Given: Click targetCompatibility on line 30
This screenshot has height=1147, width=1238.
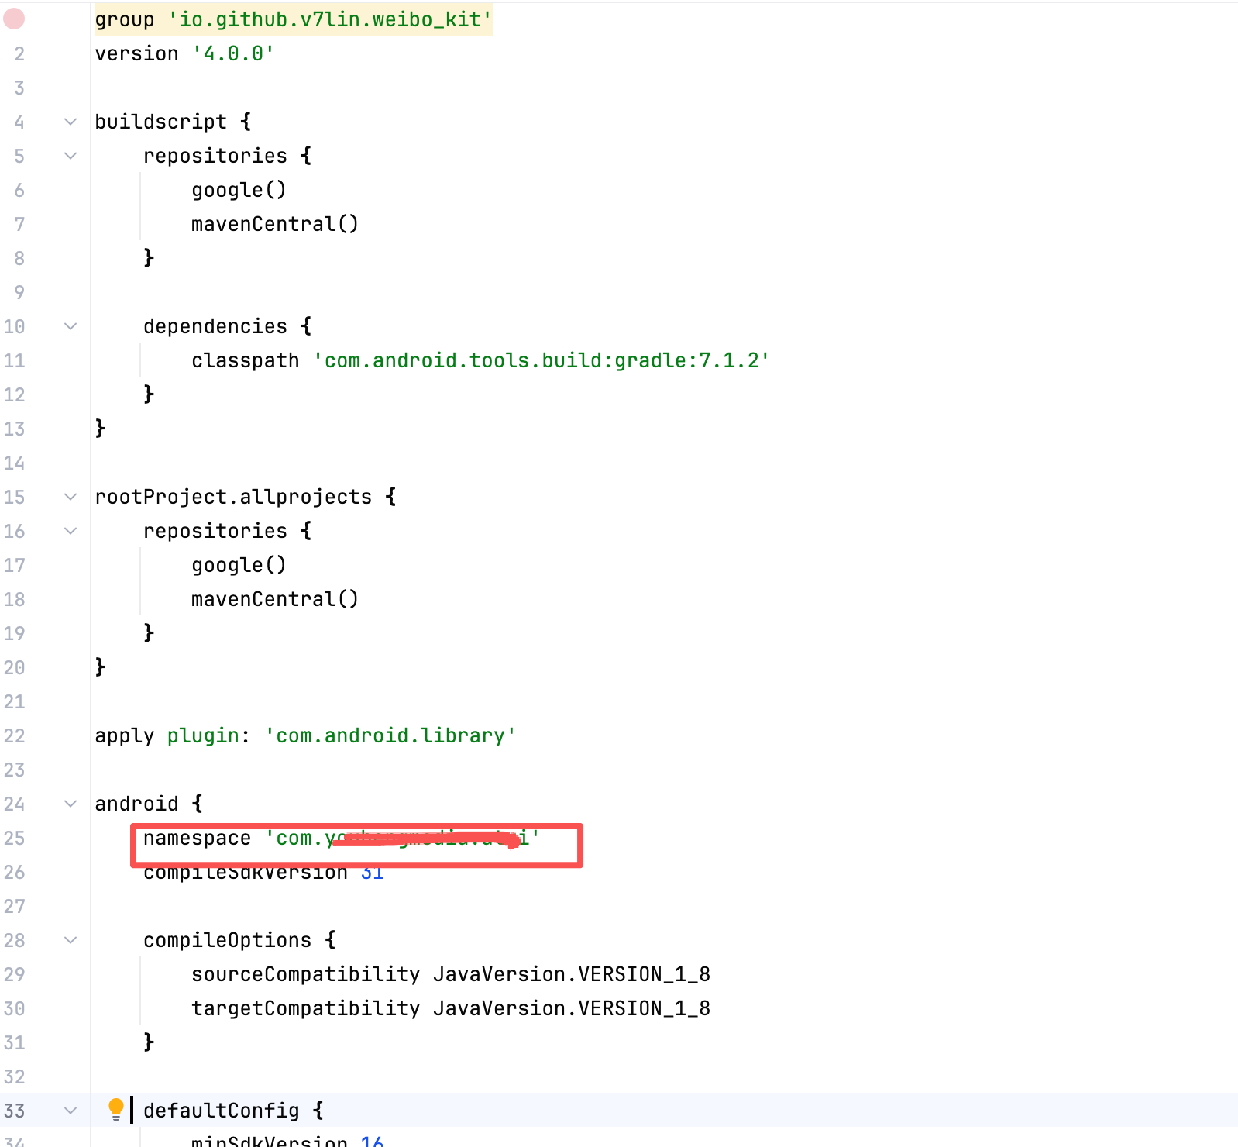Looking at the screenshot, I should [x=305, y=1008].
